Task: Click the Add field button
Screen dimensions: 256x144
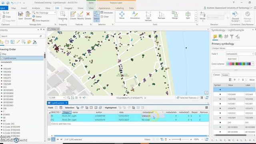Action: 232,59
